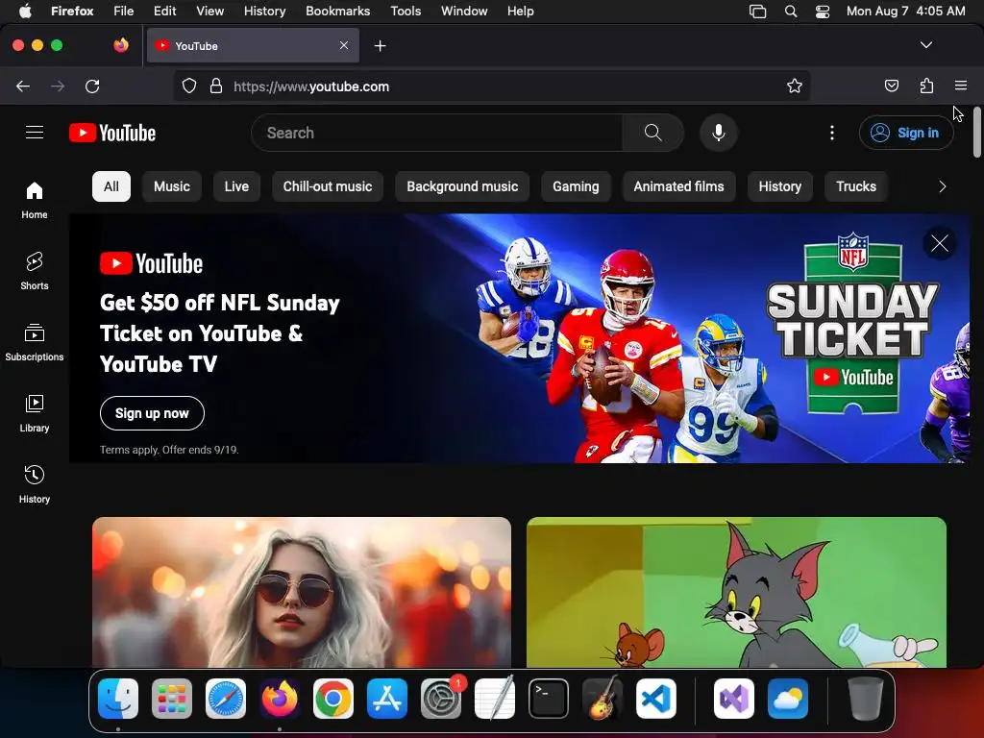The width and height of the screenshot is (984, 738).
Task: Select the Music filter chip
Action: 172,186
